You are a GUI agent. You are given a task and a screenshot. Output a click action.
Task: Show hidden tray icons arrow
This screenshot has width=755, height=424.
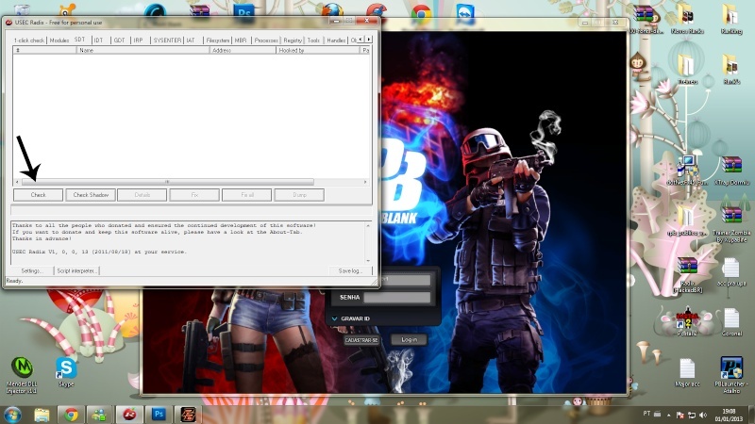click(668, 415)
